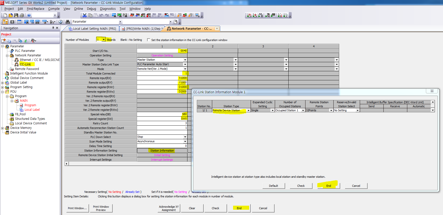Click the Read from PLC blue-arrow icon
This screenshot has width=443, height=215.
[138, 15]
